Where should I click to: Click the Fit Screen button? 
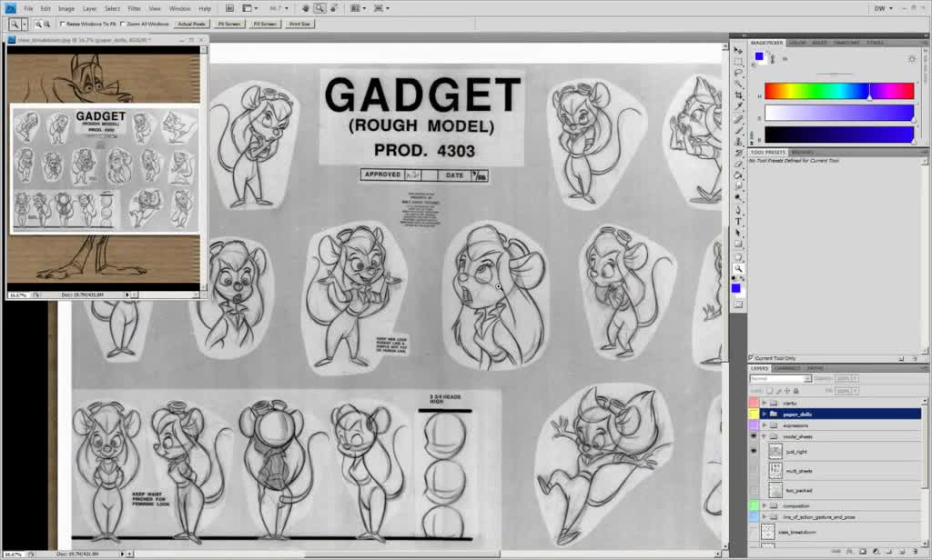[x=228, y=25]
